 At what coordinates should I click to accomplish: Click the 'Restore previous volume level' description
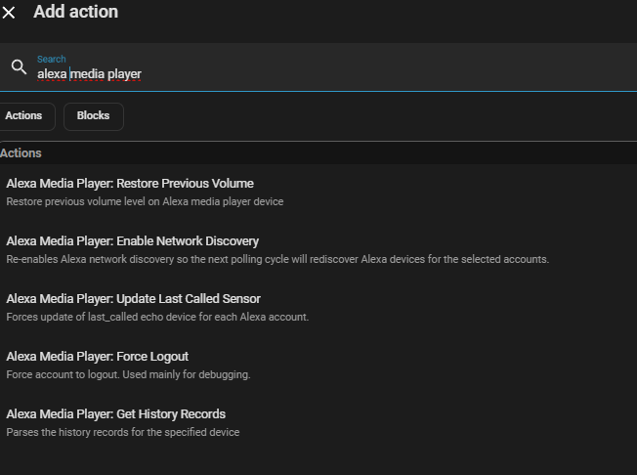(x=145, y=202)
